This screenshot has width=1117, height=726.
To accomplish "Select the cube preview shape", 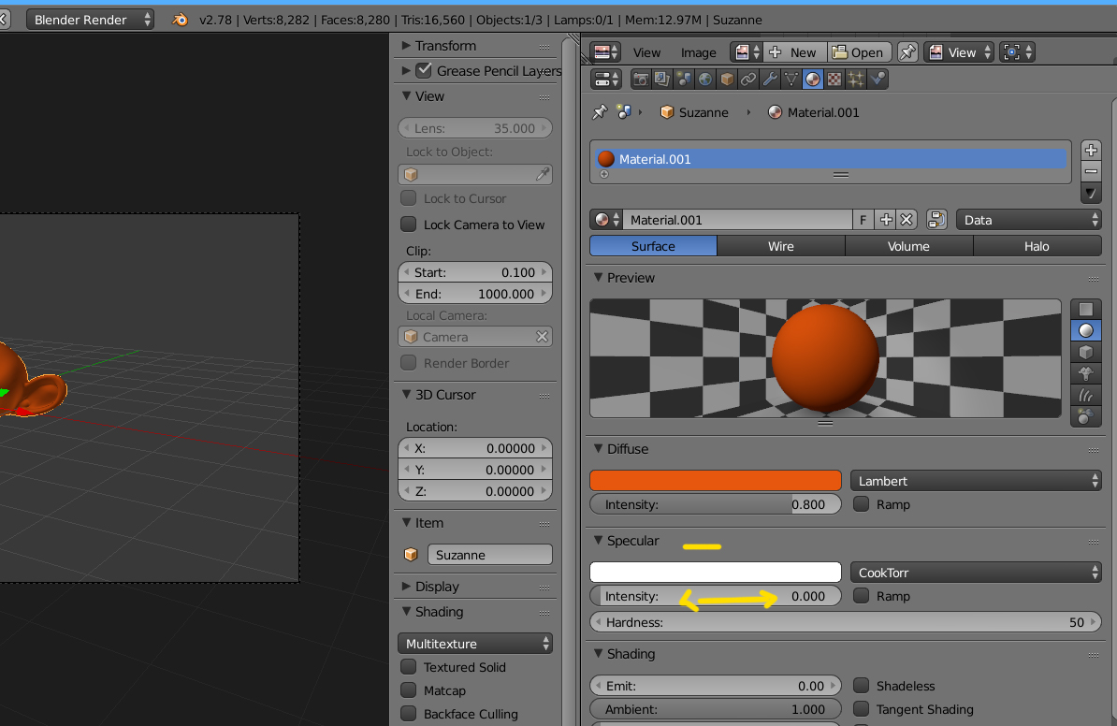I will [1085, 352].
